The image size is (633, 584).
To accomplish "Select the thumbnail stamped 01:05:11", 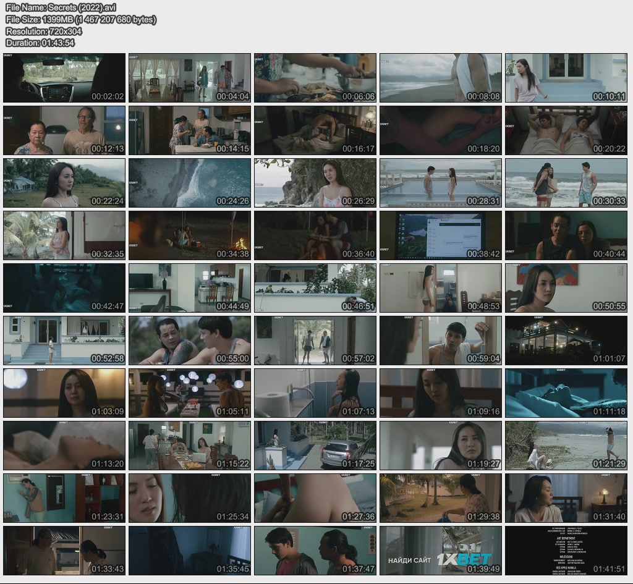I will 190,392.
